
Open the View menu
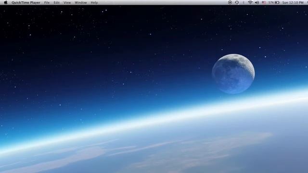coord(67,2)
